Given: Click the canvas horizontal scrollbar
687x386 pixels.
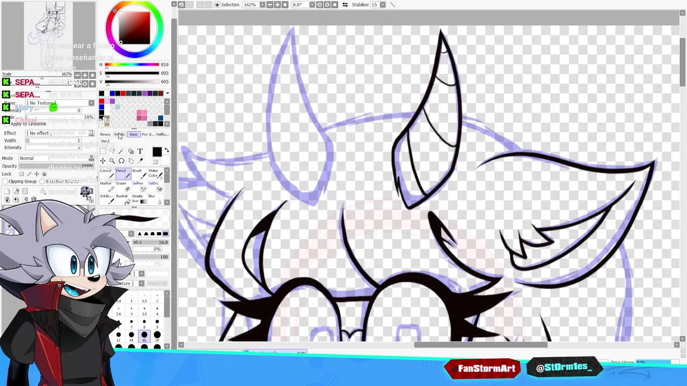Looking at the screenshot, I should click(x=481, y=345).
